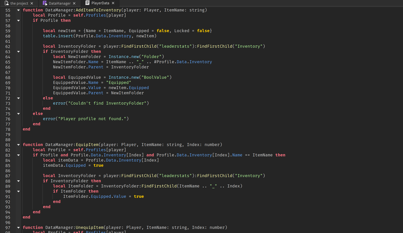Collapse the if ItemFolder block at line 90
This screenshot has width=403, height=233.
coord(18,191)
